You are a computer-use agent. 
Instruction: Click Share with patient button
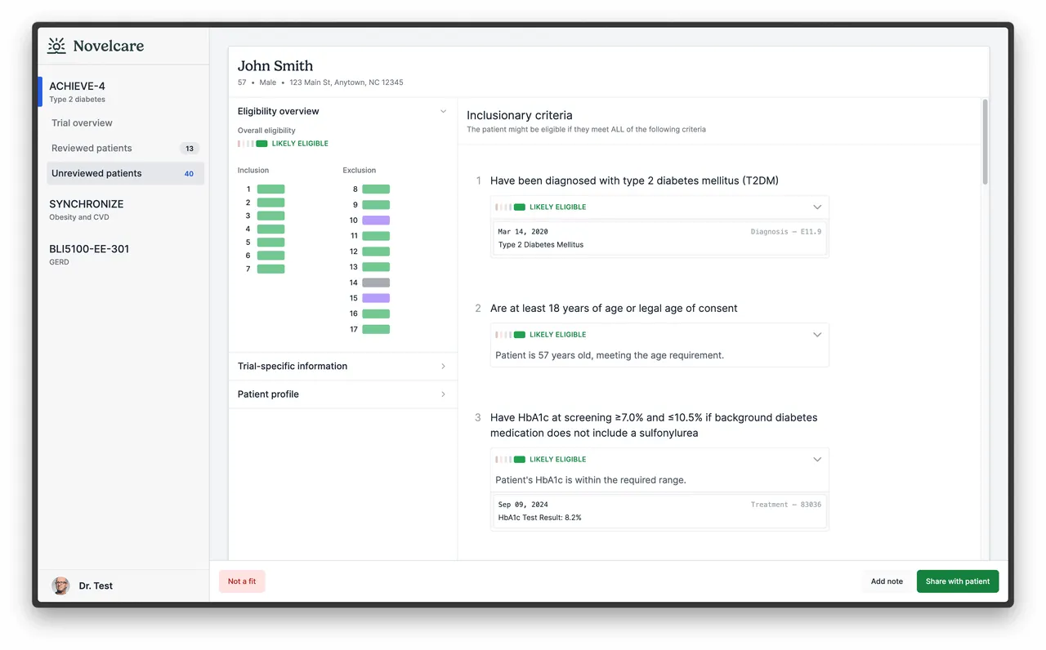tap(958, 581)
